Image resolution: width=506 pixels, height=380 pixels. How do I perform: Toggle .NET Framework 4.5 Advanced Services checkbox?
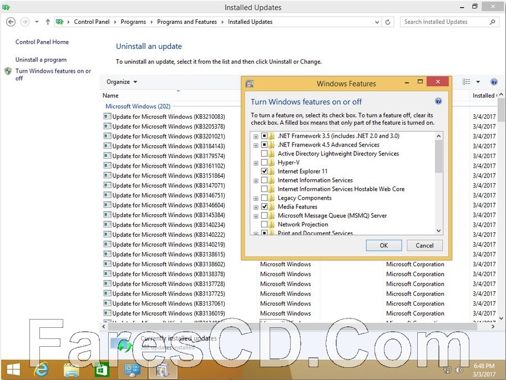click(x=264, y=145)
